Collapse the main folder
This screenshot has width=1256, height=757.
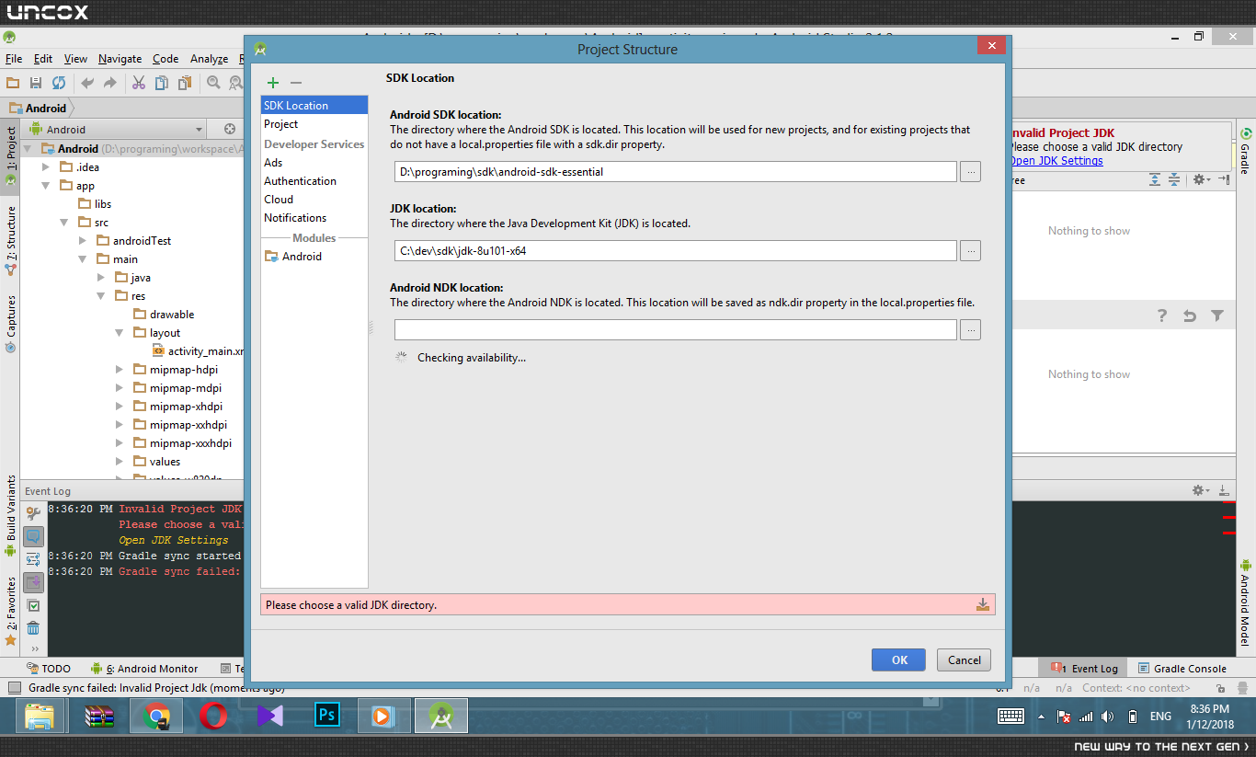[x=83, y=258]
